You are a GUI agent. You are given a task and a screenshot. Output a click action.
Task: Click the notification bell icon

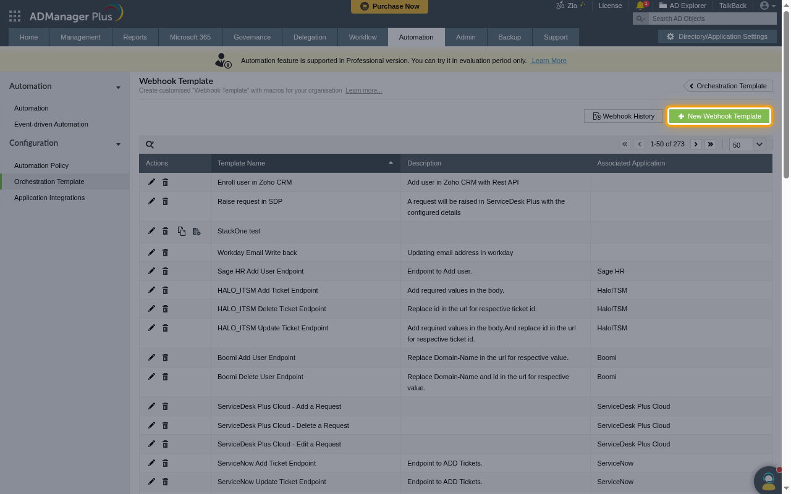[x=640, y=6]
